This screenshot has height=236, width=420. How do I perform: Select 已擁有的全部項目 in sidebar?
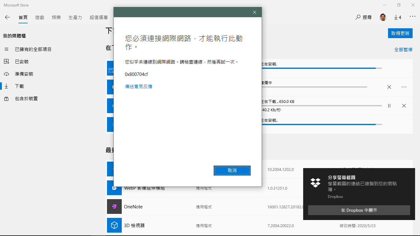pos(33,49)
